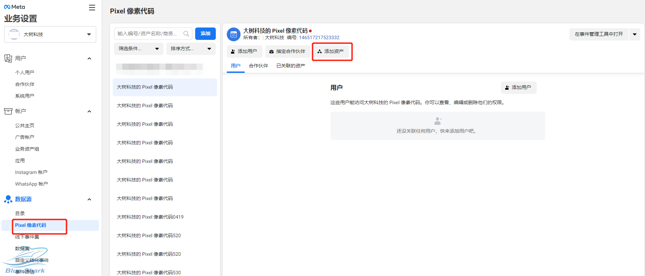Select Pixel 像素代码 in sidebar
Screen dimensions: 645x276
[50, 225]
